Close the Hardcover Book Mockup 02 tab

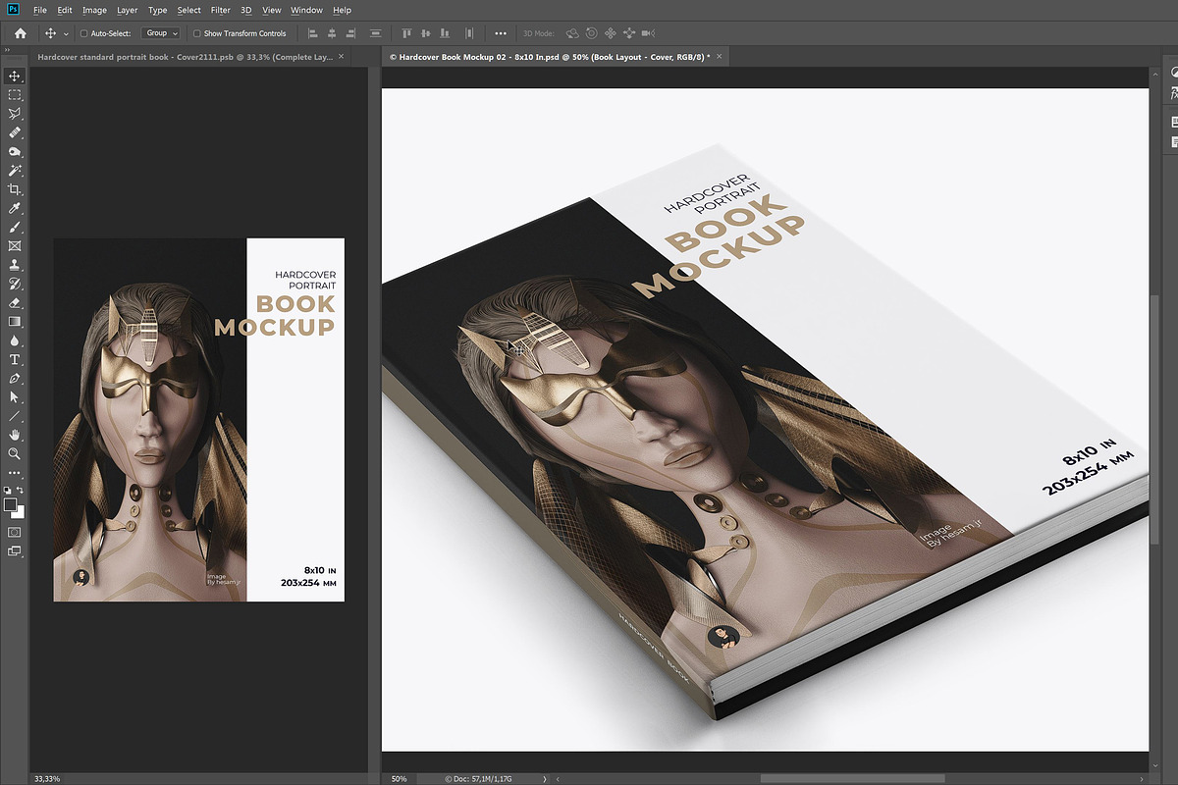720,57
